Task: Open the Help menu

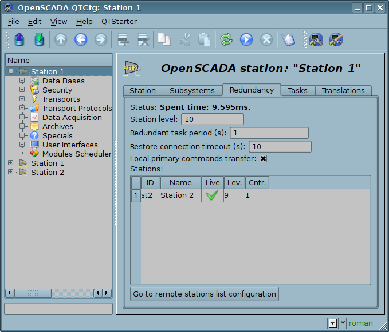Action: (84, 22)
